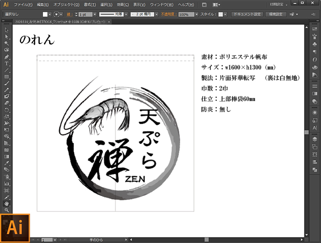Expand the 100% opacity dropdown

tap(197, 14)
